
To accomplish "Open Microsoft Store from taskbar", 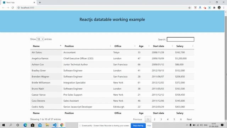I will [33, 125].
